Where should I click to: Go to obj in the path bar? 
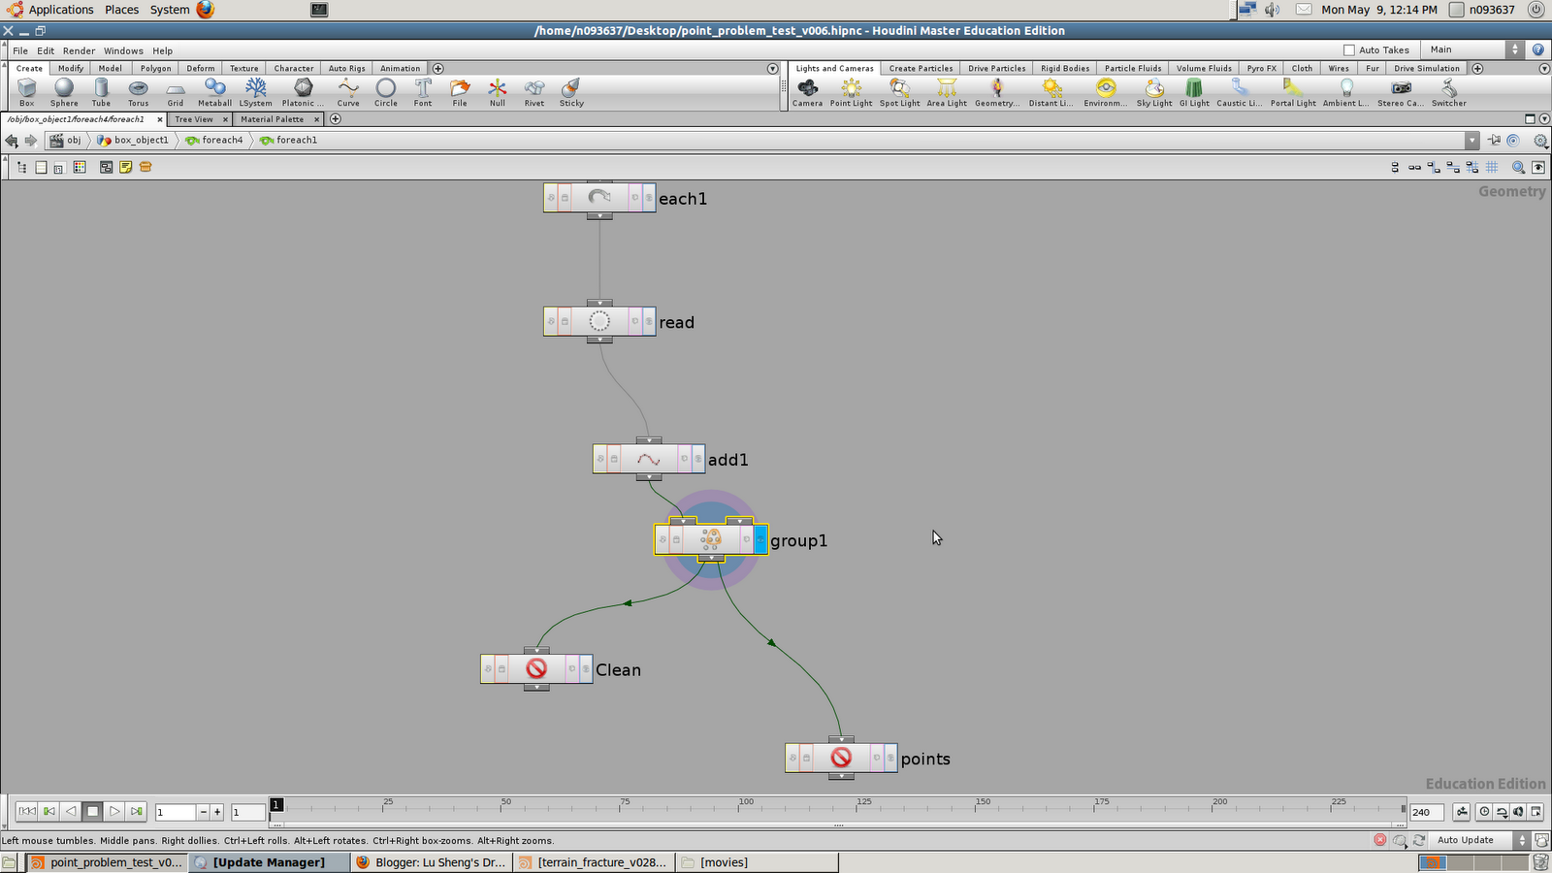pos(66,140)
